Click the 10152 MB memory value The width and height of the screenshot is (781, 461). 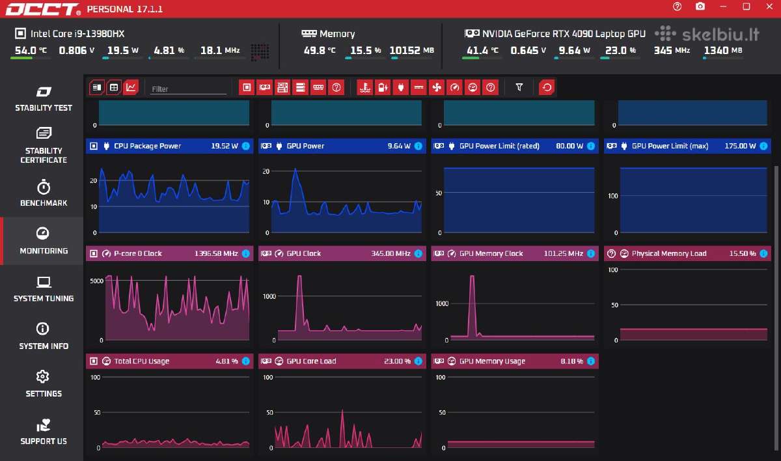pyautogui.click(x=411, y=50)
